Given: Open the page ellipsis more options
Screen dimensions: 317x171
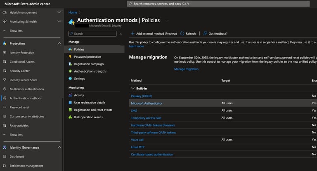Looking at the screenshot, I should coord(167,20).
